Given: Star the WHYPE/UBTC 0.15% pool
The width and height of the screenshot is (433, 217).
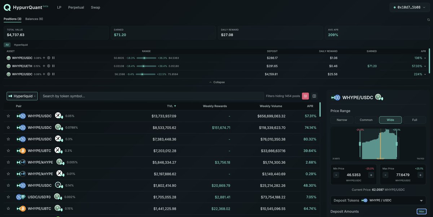Looking at the screenshot, I should 8,208.
